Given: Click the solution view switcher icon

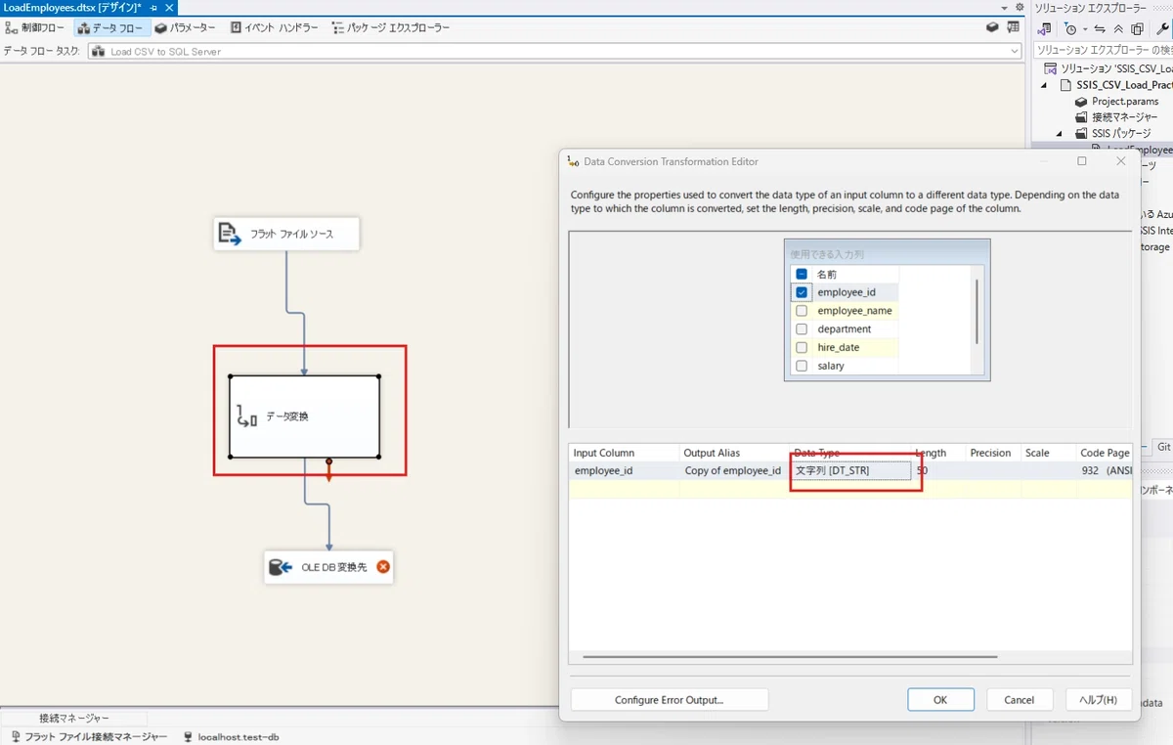Looking at the screenshot, I should tap(1045, 29).
